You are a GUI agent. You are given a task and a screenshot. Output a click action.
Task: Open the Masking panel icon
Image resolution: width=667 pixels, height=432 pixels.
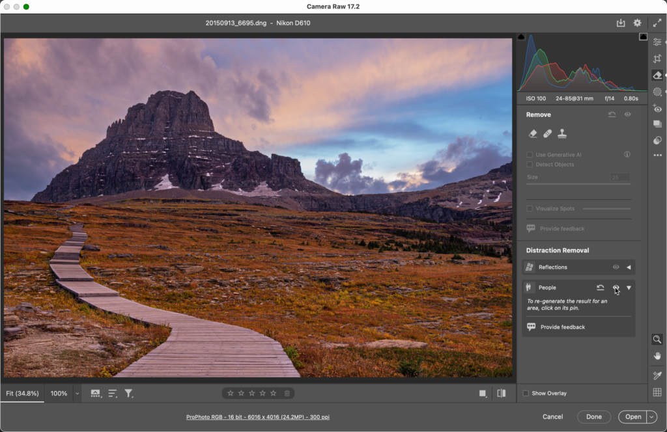click(x=657, y=92)
